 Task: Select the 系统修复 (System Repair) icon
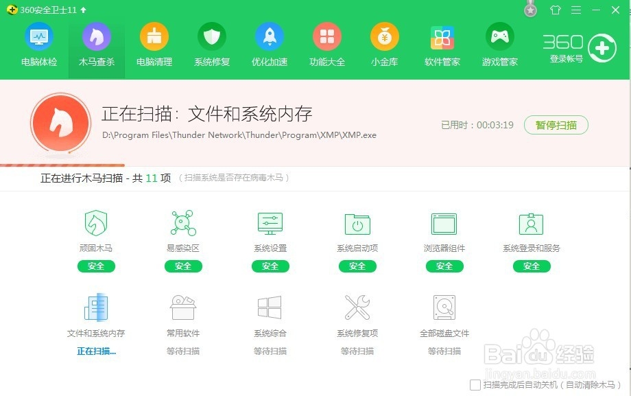211,38
